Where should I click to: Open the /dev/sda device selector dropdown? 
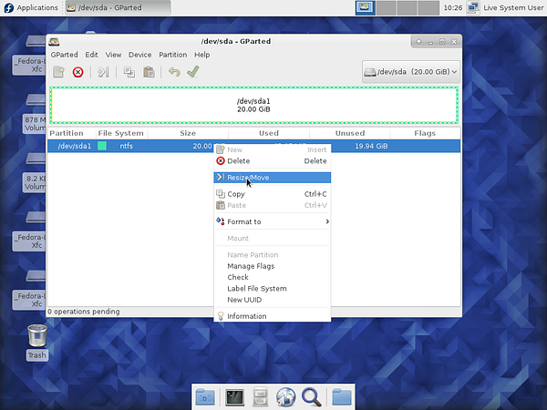coord(410,72)
